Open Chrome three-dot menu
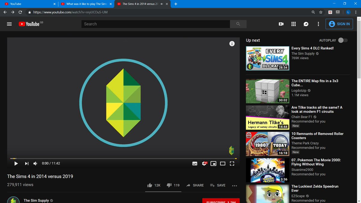This screenshot has width=361, height=203. [356, 12]
